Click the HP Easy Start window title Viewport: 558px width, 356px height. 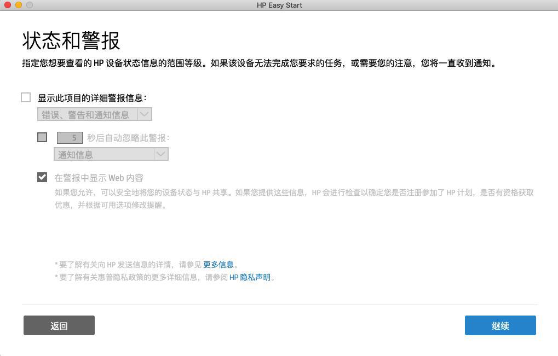tap(279, 5)
